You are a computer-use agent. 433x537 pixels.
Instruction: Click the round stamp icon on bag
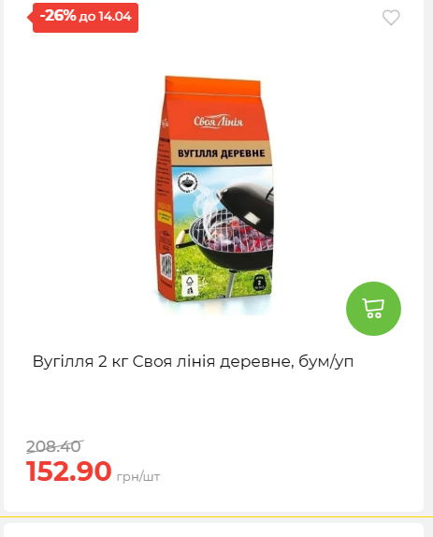click(x=188, y=182)
